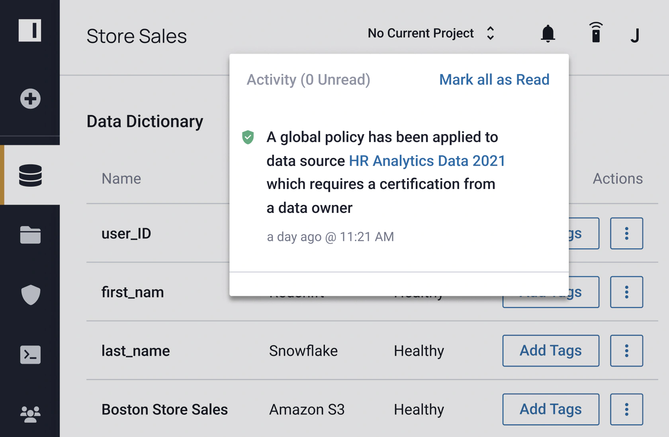Viewport: 669px width, 437px height.
Task: Open HR Analytics Data 2021 link
Action: click(427, 161)
